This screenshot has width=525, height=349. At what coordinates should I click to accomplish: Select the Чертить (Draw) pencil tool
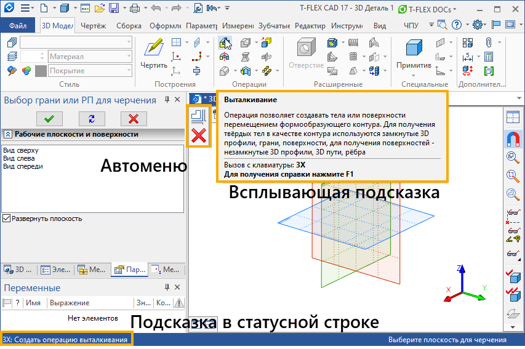tap(153, 49)
